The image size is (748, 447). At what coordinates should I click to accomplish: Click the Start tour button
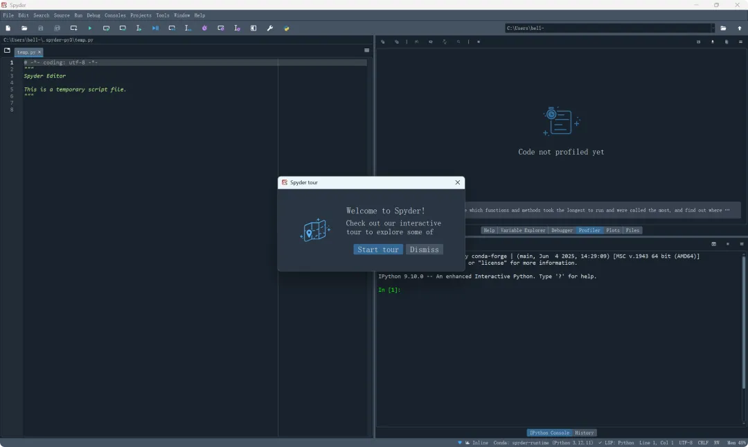tap(378, 249)
